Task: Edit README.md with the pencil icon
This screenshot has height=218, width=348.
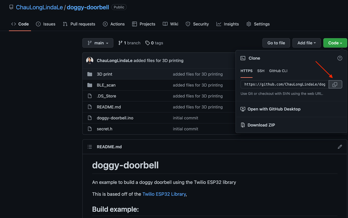Action: [340, 147]
